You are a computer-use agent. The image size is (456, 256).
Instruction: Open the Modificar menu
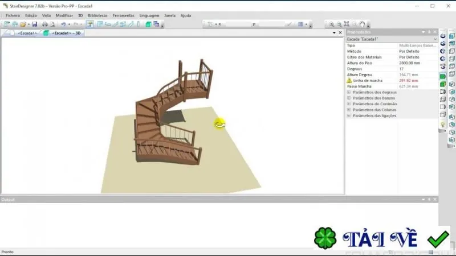coord(64,15)
